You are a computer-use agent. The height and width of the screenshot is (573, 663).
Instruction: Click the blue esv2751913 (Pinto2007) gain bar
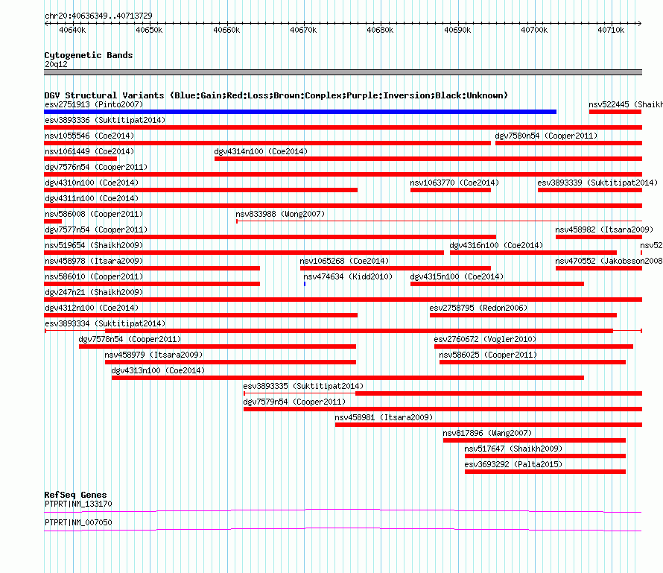[x=300, y=112]
